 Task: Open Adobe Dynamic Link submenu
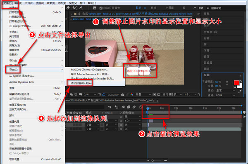click(34, 82)
